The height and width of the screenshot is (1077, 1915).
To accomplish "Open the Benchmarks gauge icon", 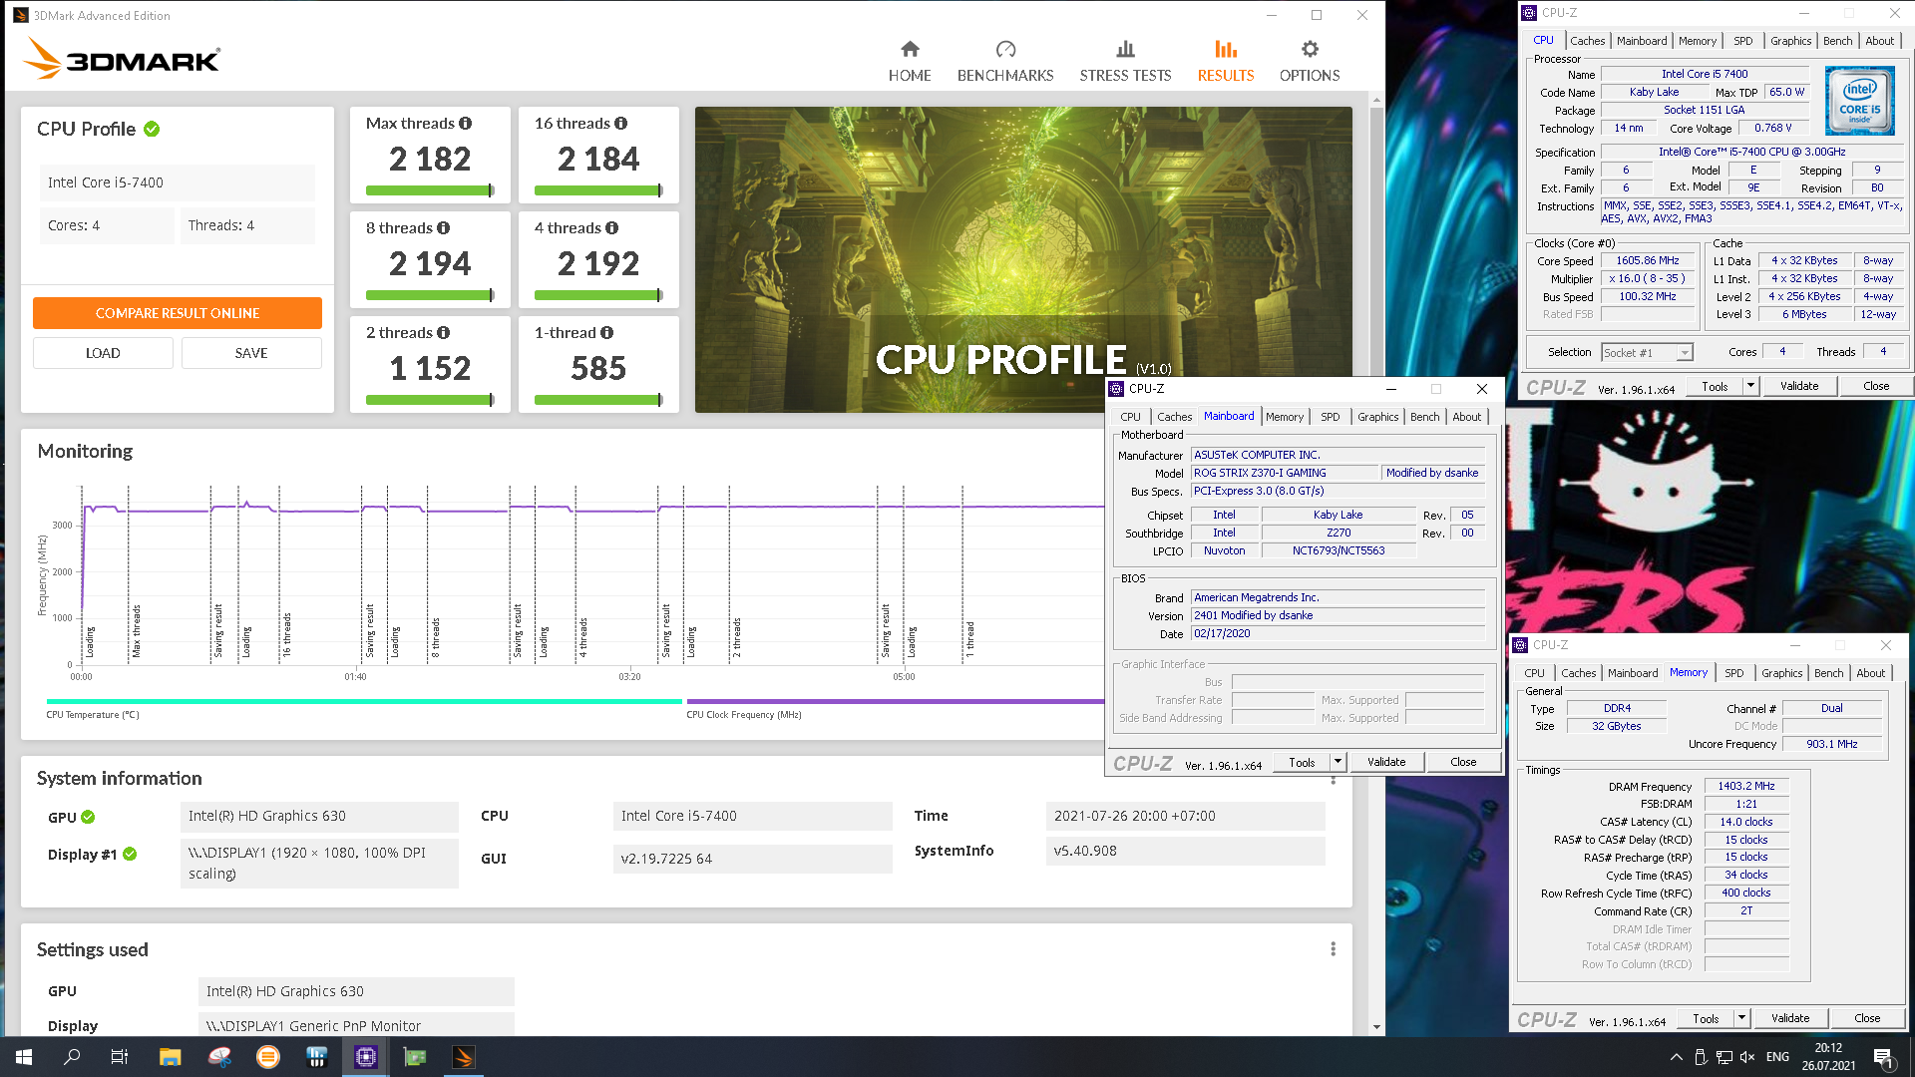I will tap(1005, 49).
